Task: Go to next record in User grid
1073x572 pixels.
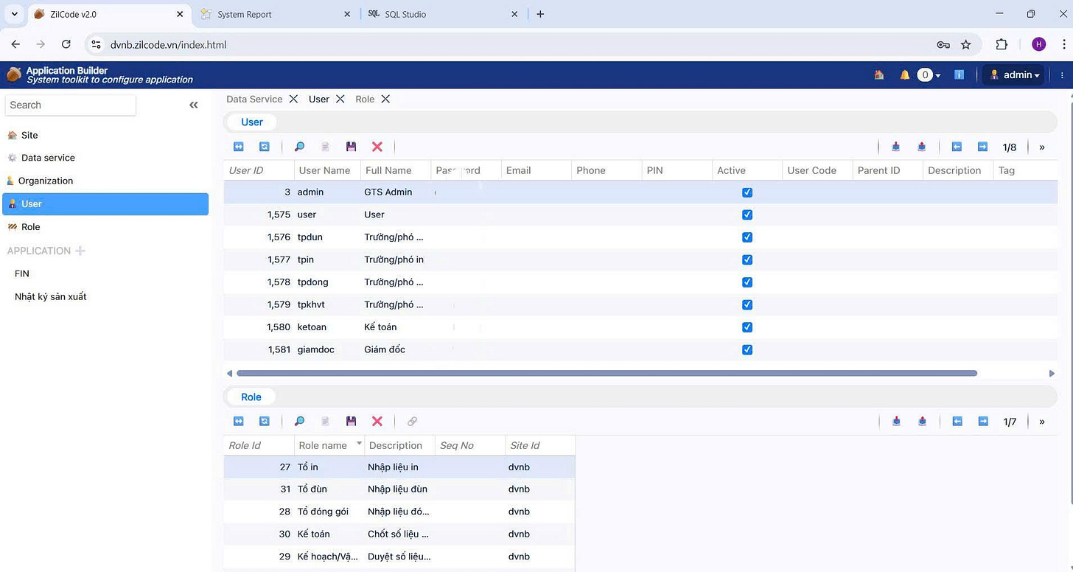Action: [x=982, y=147]
